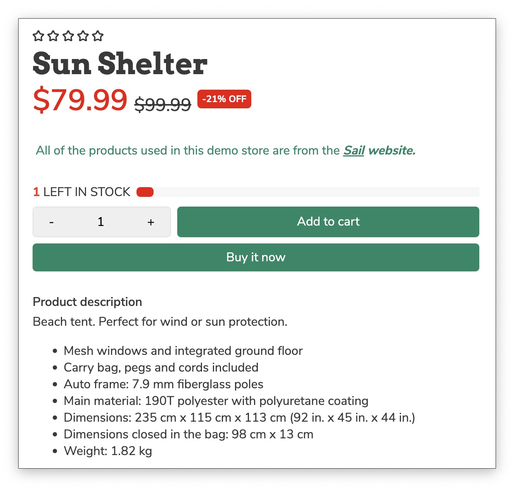Open the Sail website link

coord(354,150)
